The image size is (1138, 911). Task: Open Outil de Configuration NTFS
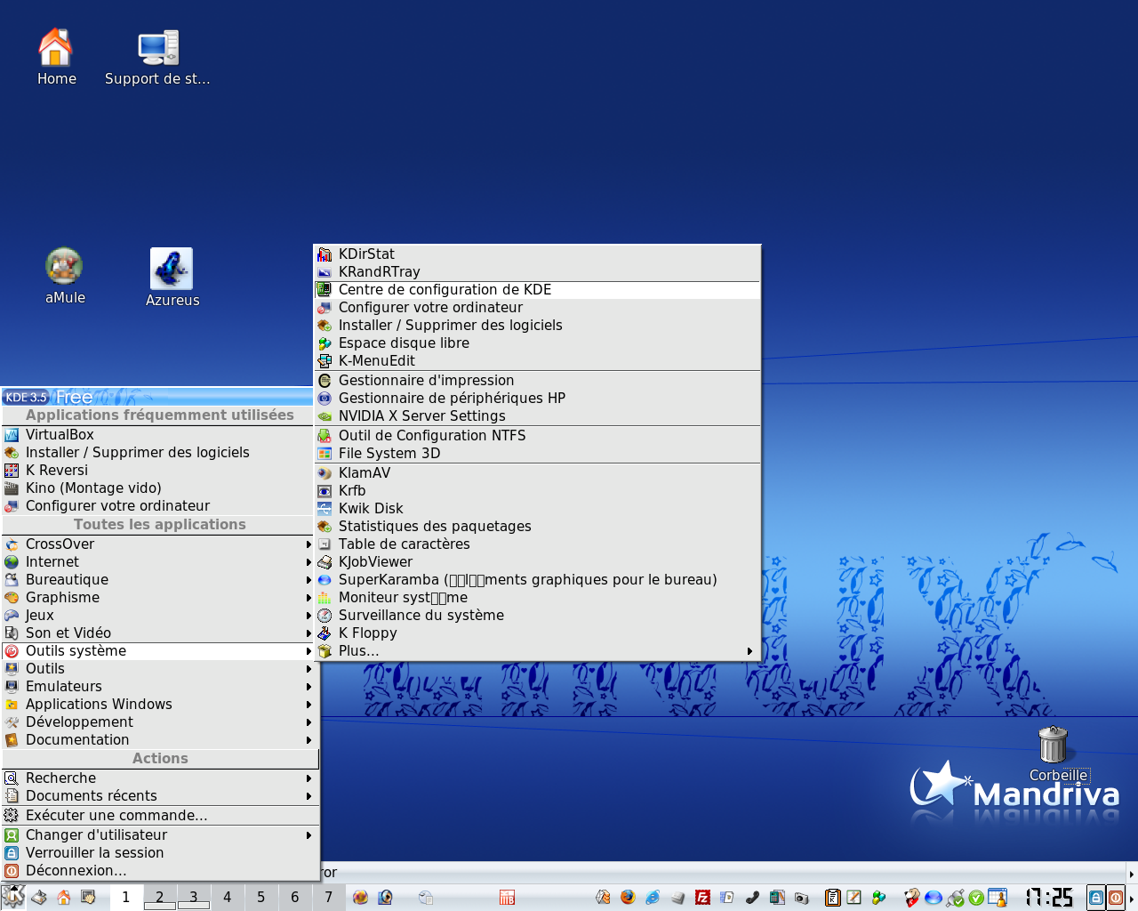pos(537,436)
